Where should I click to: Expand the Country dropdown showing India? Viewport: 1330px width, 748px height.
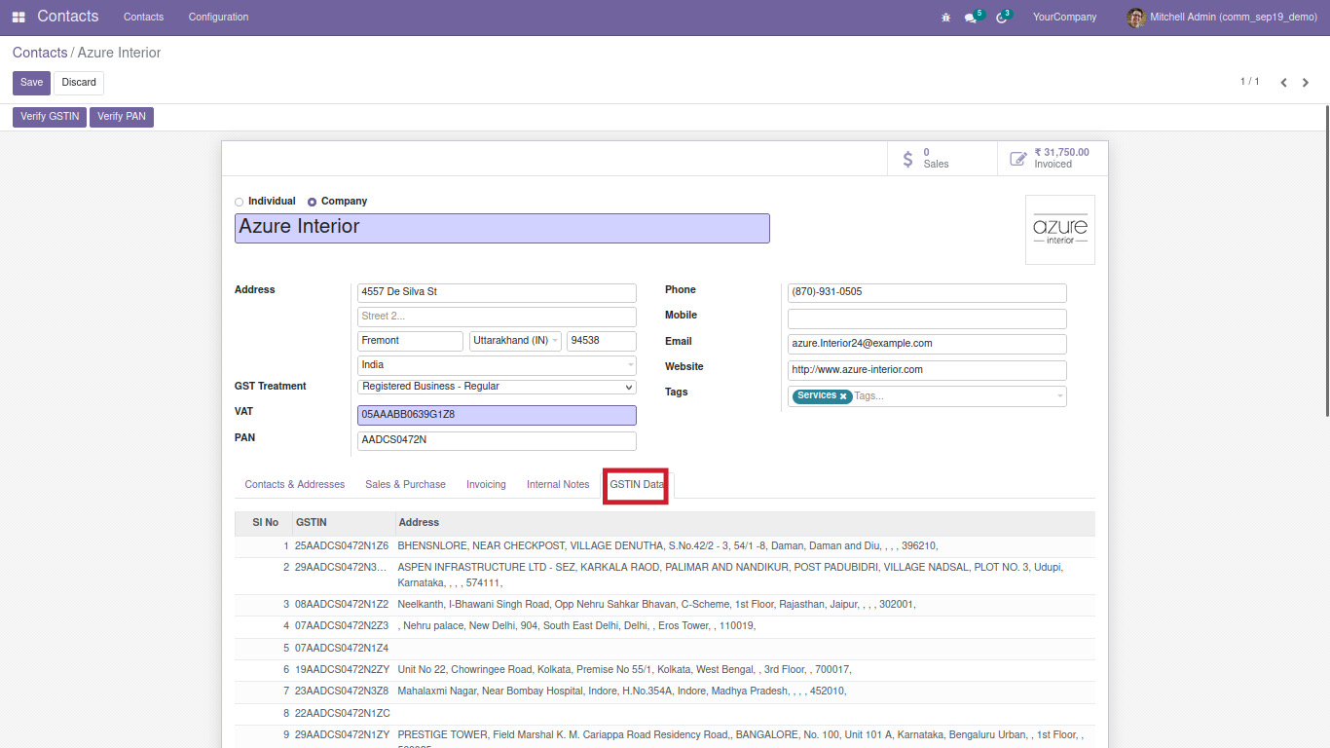click(x=497, y=365)
